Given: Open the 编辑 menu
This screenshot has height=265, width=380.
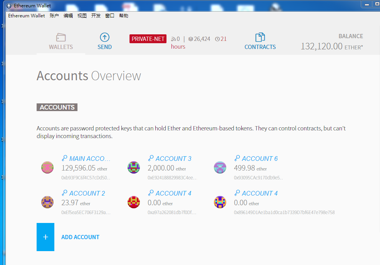Looking at the screenshot, I should [x=68, y=16].
